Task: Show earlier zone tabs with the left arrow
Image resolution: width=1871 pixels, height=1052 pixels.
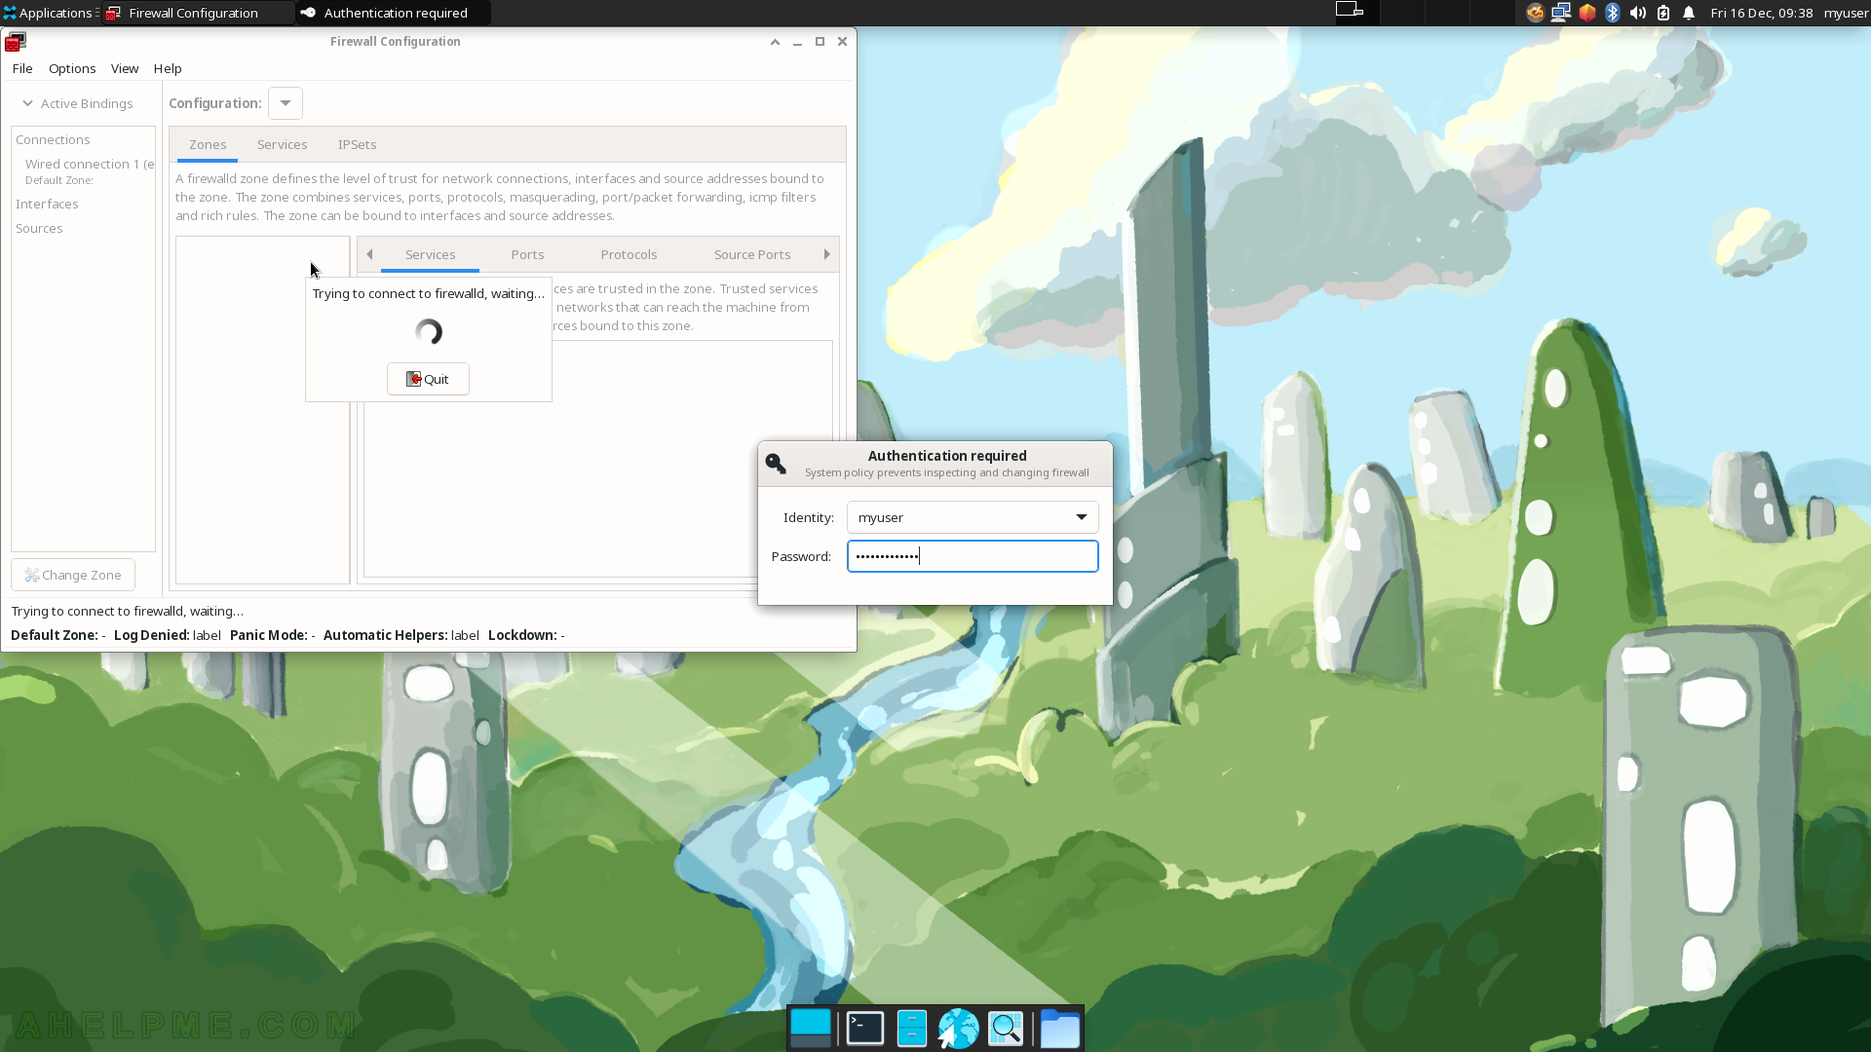Action: click(369, 254)
